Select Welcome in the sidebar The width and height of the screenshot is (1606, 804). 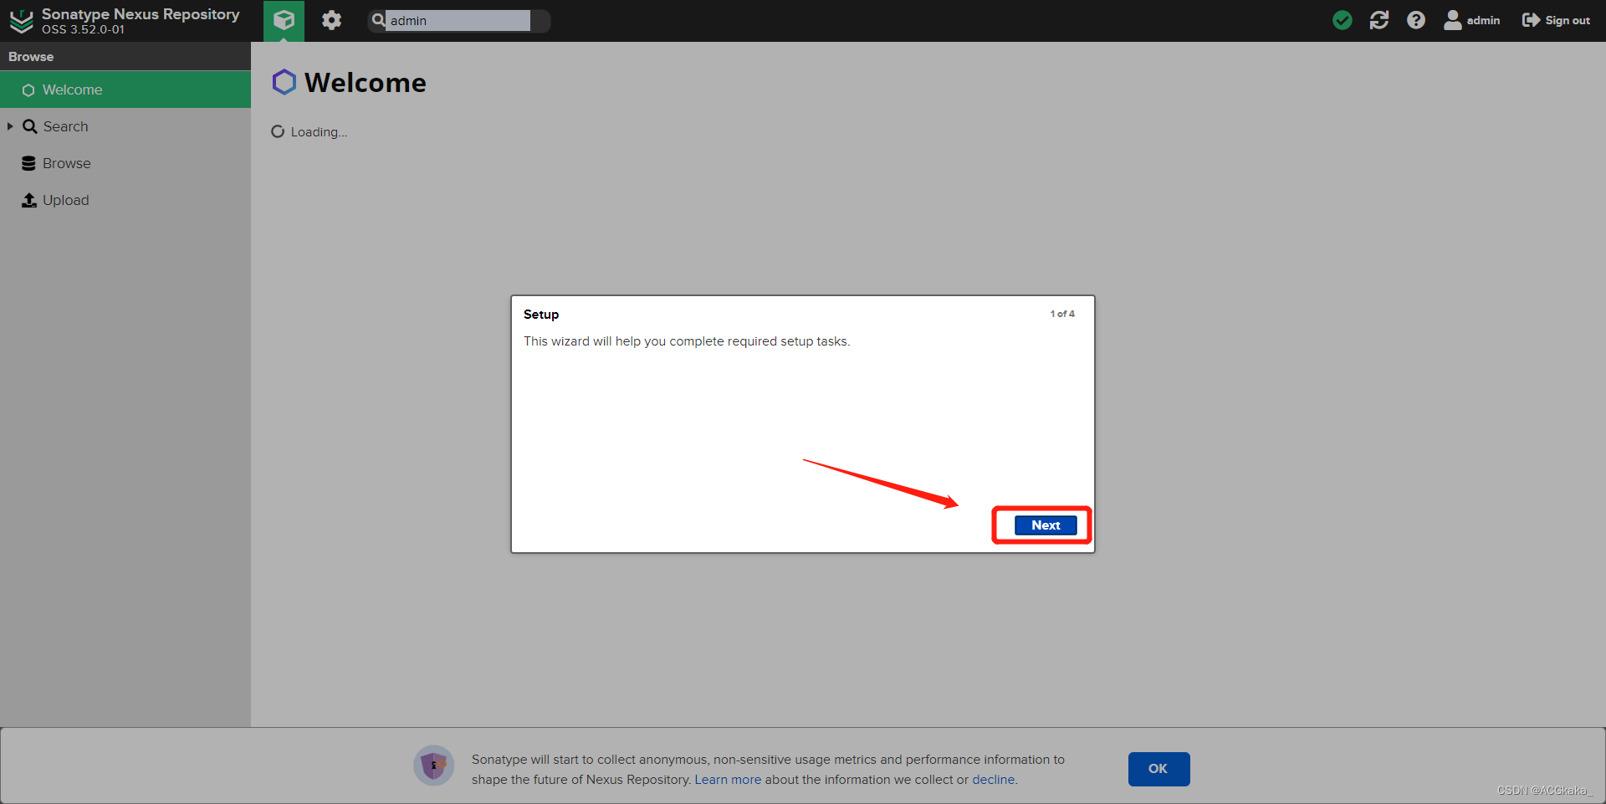tap(125, 90)
